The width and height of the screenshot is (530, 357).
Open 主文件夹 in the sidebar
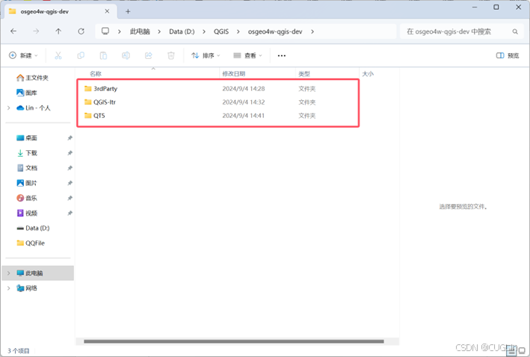33,78
